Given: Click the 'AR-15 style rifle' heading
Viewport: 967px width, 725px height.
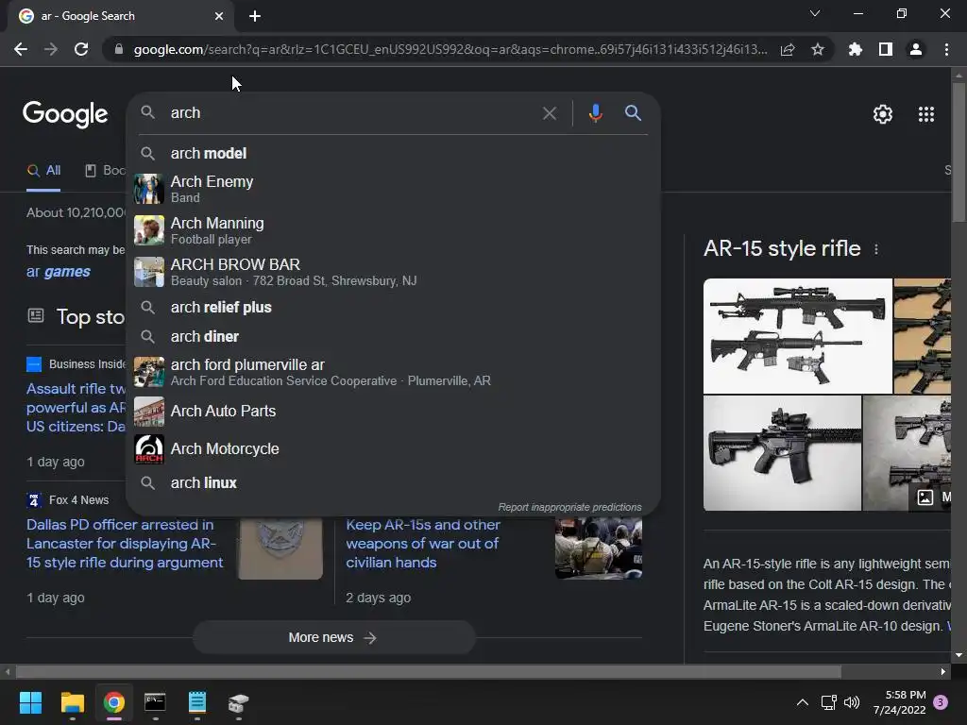Looking at the screenshot, I should [781, 248].
